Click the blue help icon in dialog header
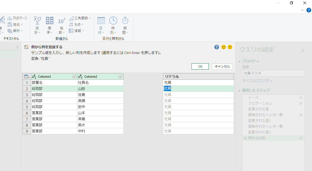Image resolution: width=312 pixels, height=171 pixels. (217, 47)
